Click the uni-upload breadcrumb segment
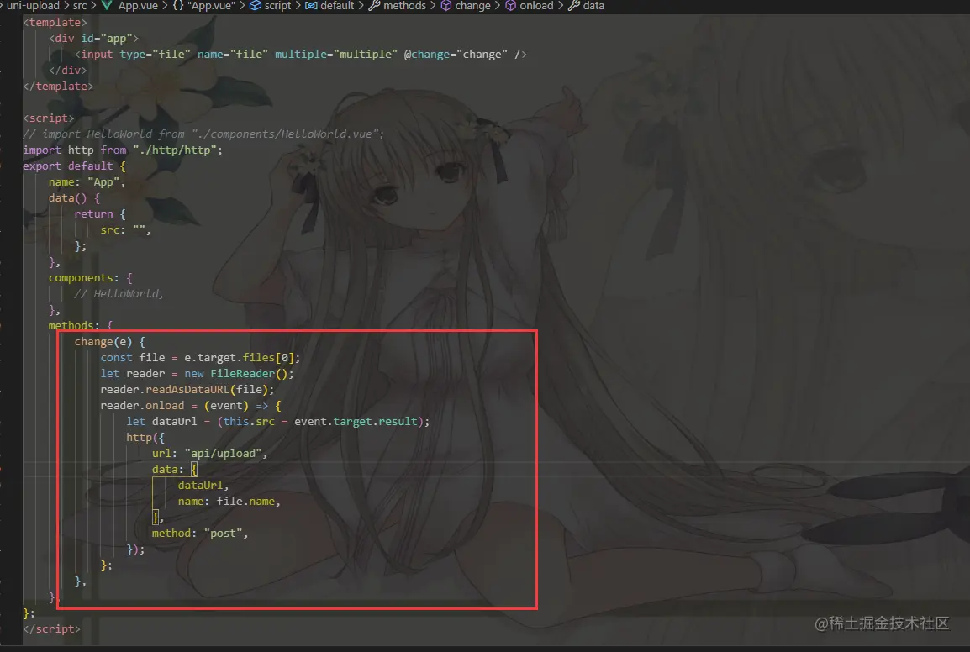 pyautogui.click(x=33, y=6)
